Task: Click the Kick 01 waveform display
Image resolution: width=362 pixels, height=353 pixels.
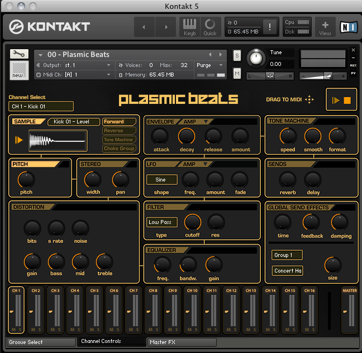Action: [58, 140]
